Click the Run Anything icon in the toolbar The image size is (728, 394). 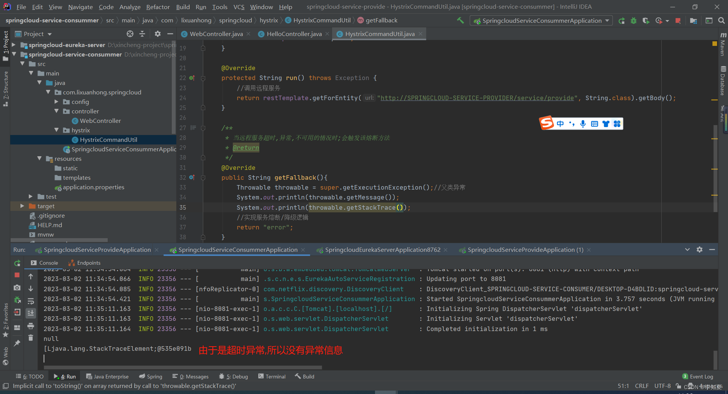[709, 21]
